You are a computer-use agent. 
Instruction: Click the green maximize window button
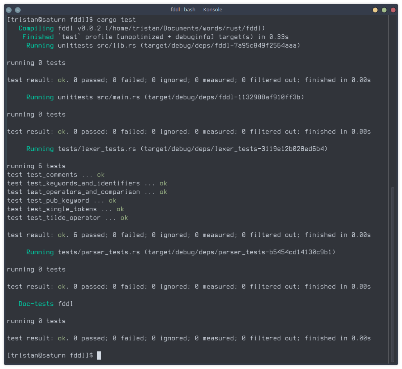click(x=384, y=10)
